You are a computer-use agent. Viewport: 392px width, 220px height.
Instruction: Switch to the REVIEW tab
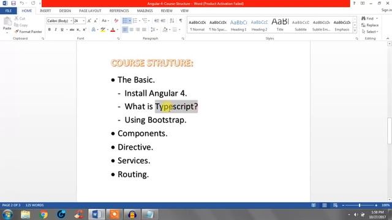(167, 11)
